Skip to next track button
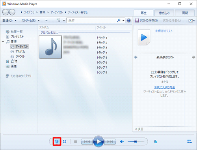Screen dimensions: 197x150 coord(110,142)
